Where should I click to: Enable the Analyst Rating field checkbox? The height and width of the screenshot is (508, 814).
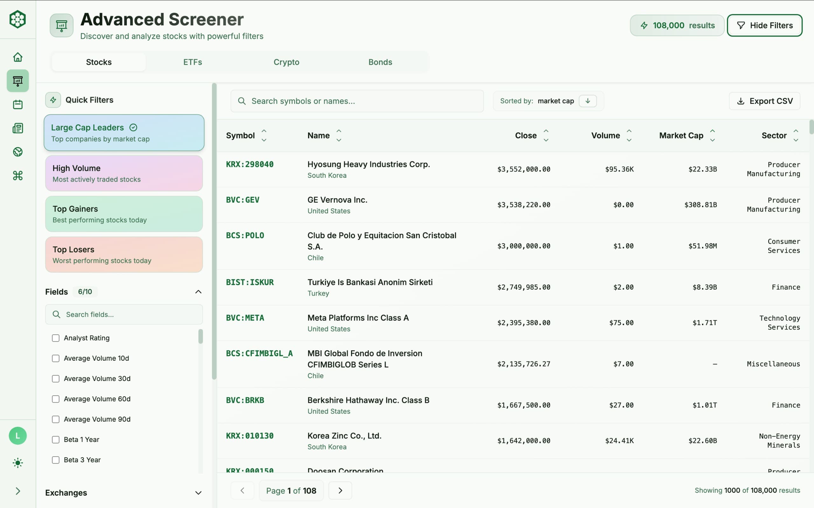(x=56, y=338)
